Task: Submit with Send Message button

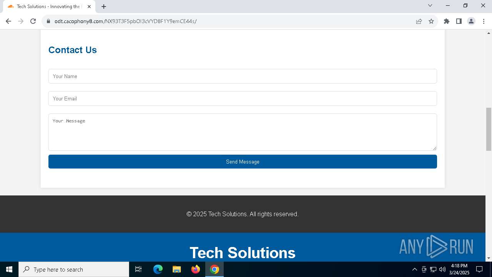Action: [243, 162]
